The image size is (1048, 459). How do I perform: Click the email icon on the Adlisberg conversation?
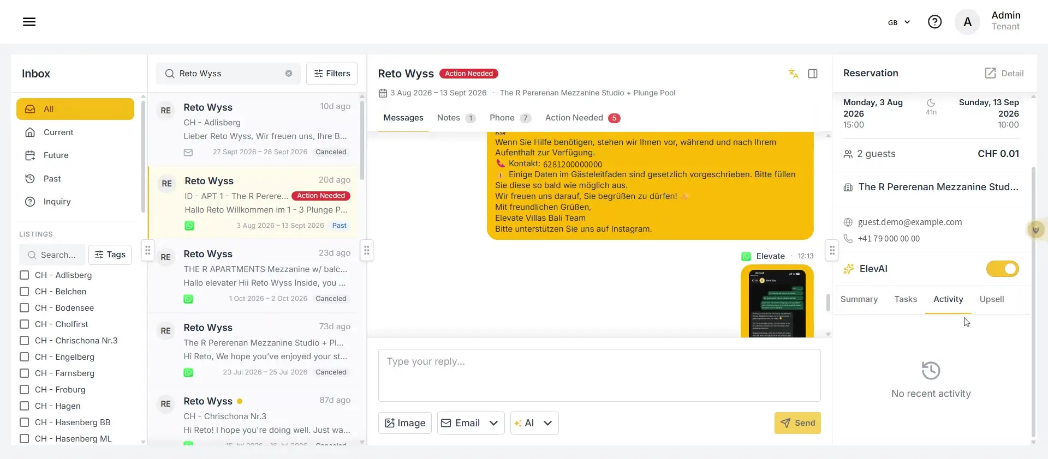pos(188,153)
